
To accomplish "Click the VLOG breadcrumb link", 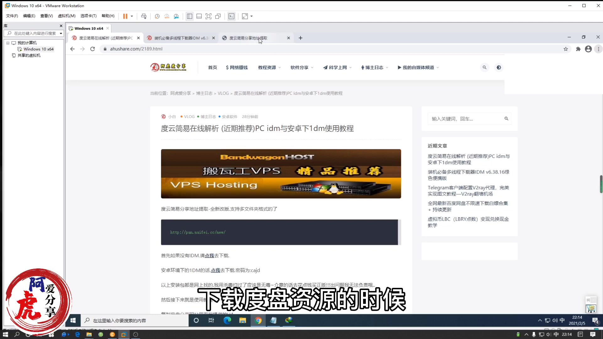I will [223, 93].
